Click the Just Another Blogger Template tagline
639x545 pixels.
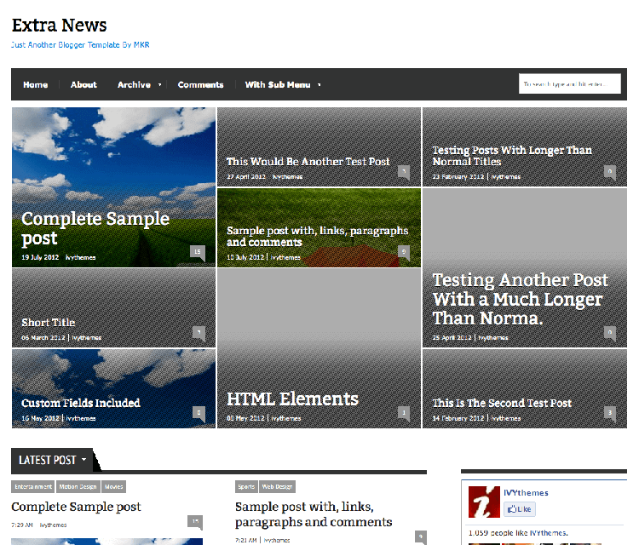coord(80,45)
